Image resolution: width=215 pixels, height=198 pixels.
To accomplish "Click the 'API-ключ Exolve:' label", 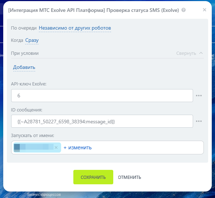I will click(x=29, y=84).
